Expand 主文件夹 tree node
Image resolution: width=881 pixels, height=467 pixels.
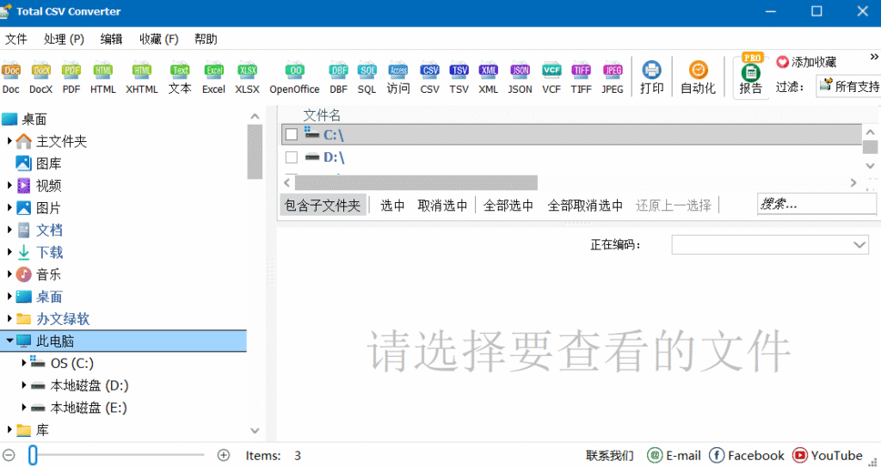click(9, 140)
